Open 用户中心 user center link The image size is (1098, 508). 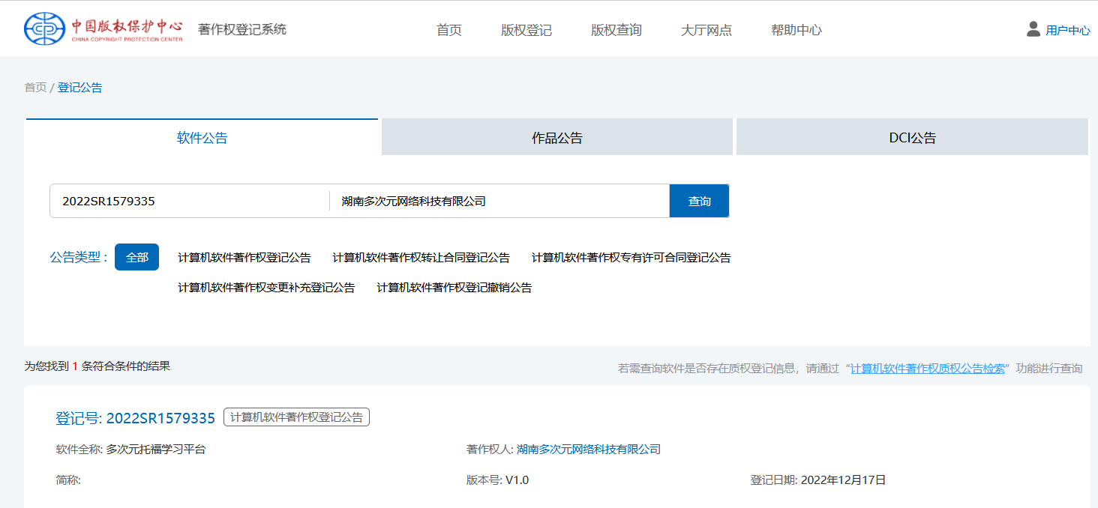pos(1068,31)
